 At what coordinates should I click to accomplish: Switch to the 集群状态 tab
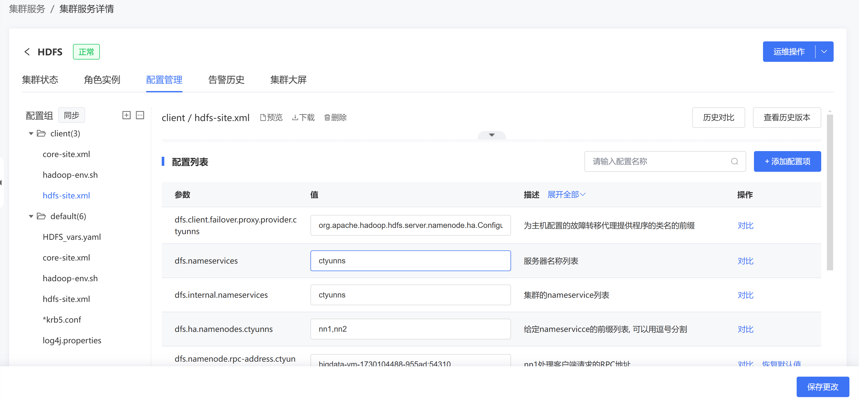click(x=40, y=80)
